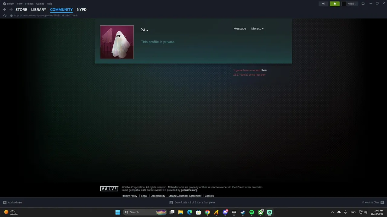387x217 pixels.
Task: Open the weather widget showing 28°C
Action: tap(11, 212)
